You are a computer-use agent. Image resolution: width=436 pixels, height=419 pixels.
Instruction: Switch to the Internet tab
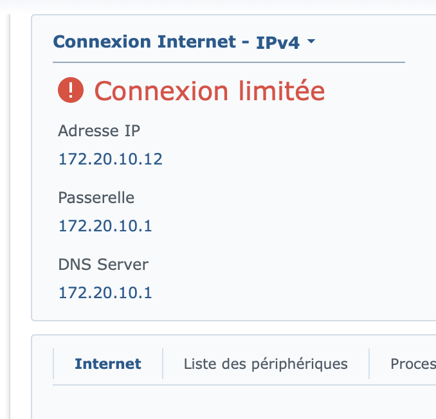tap(108, 364)
